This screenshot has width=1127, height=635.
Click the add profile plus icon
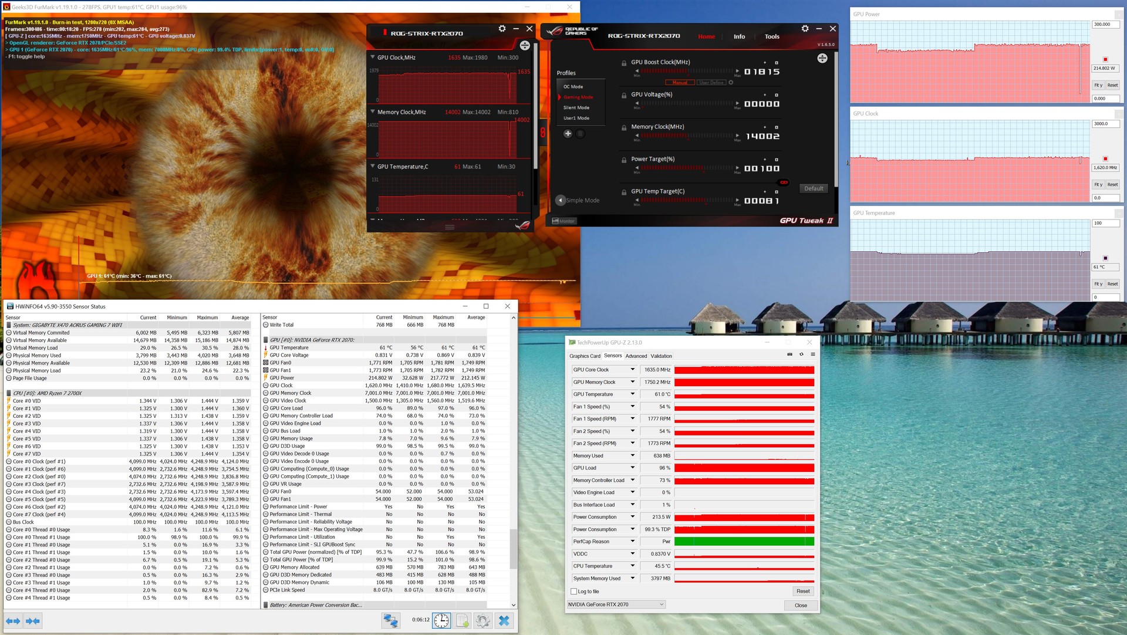pyautogui.click(x=568, y=134)
